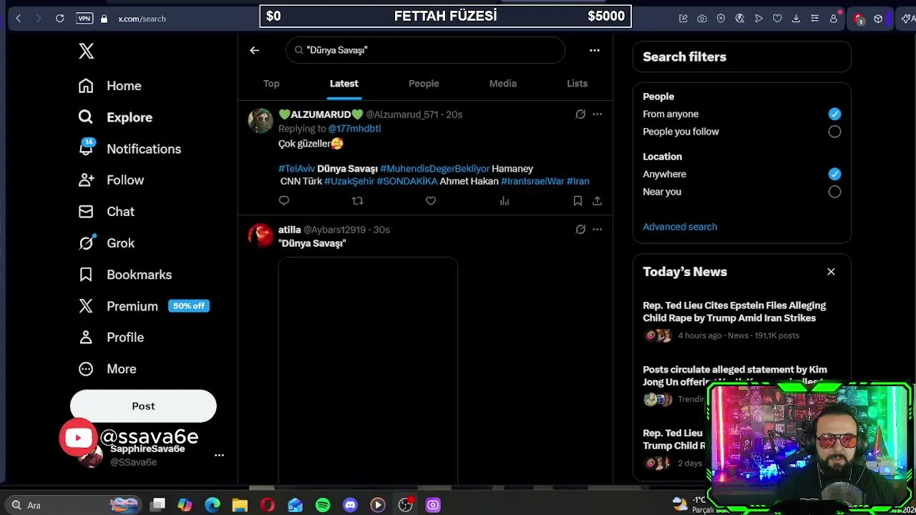The height and width of the screenshot is (515, 916).
Task: Open Grok explain icon on ALZUMARUD post
Action: tap(580, 114)
